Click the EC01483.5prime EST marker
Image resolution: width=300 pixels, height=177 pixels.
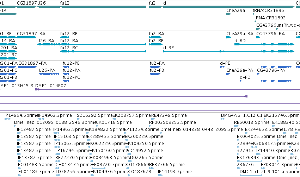tap(19, 169)
